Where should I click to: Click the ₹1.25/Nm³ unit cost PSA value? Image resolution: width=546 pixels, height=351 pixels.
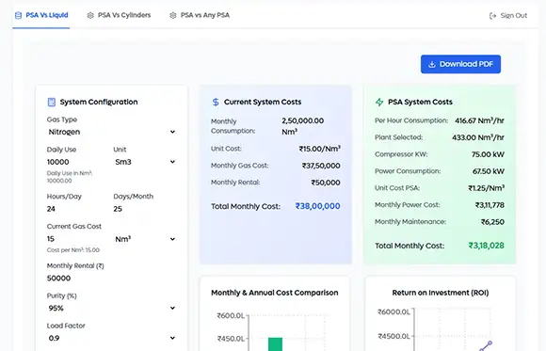(x=487, y=188)
